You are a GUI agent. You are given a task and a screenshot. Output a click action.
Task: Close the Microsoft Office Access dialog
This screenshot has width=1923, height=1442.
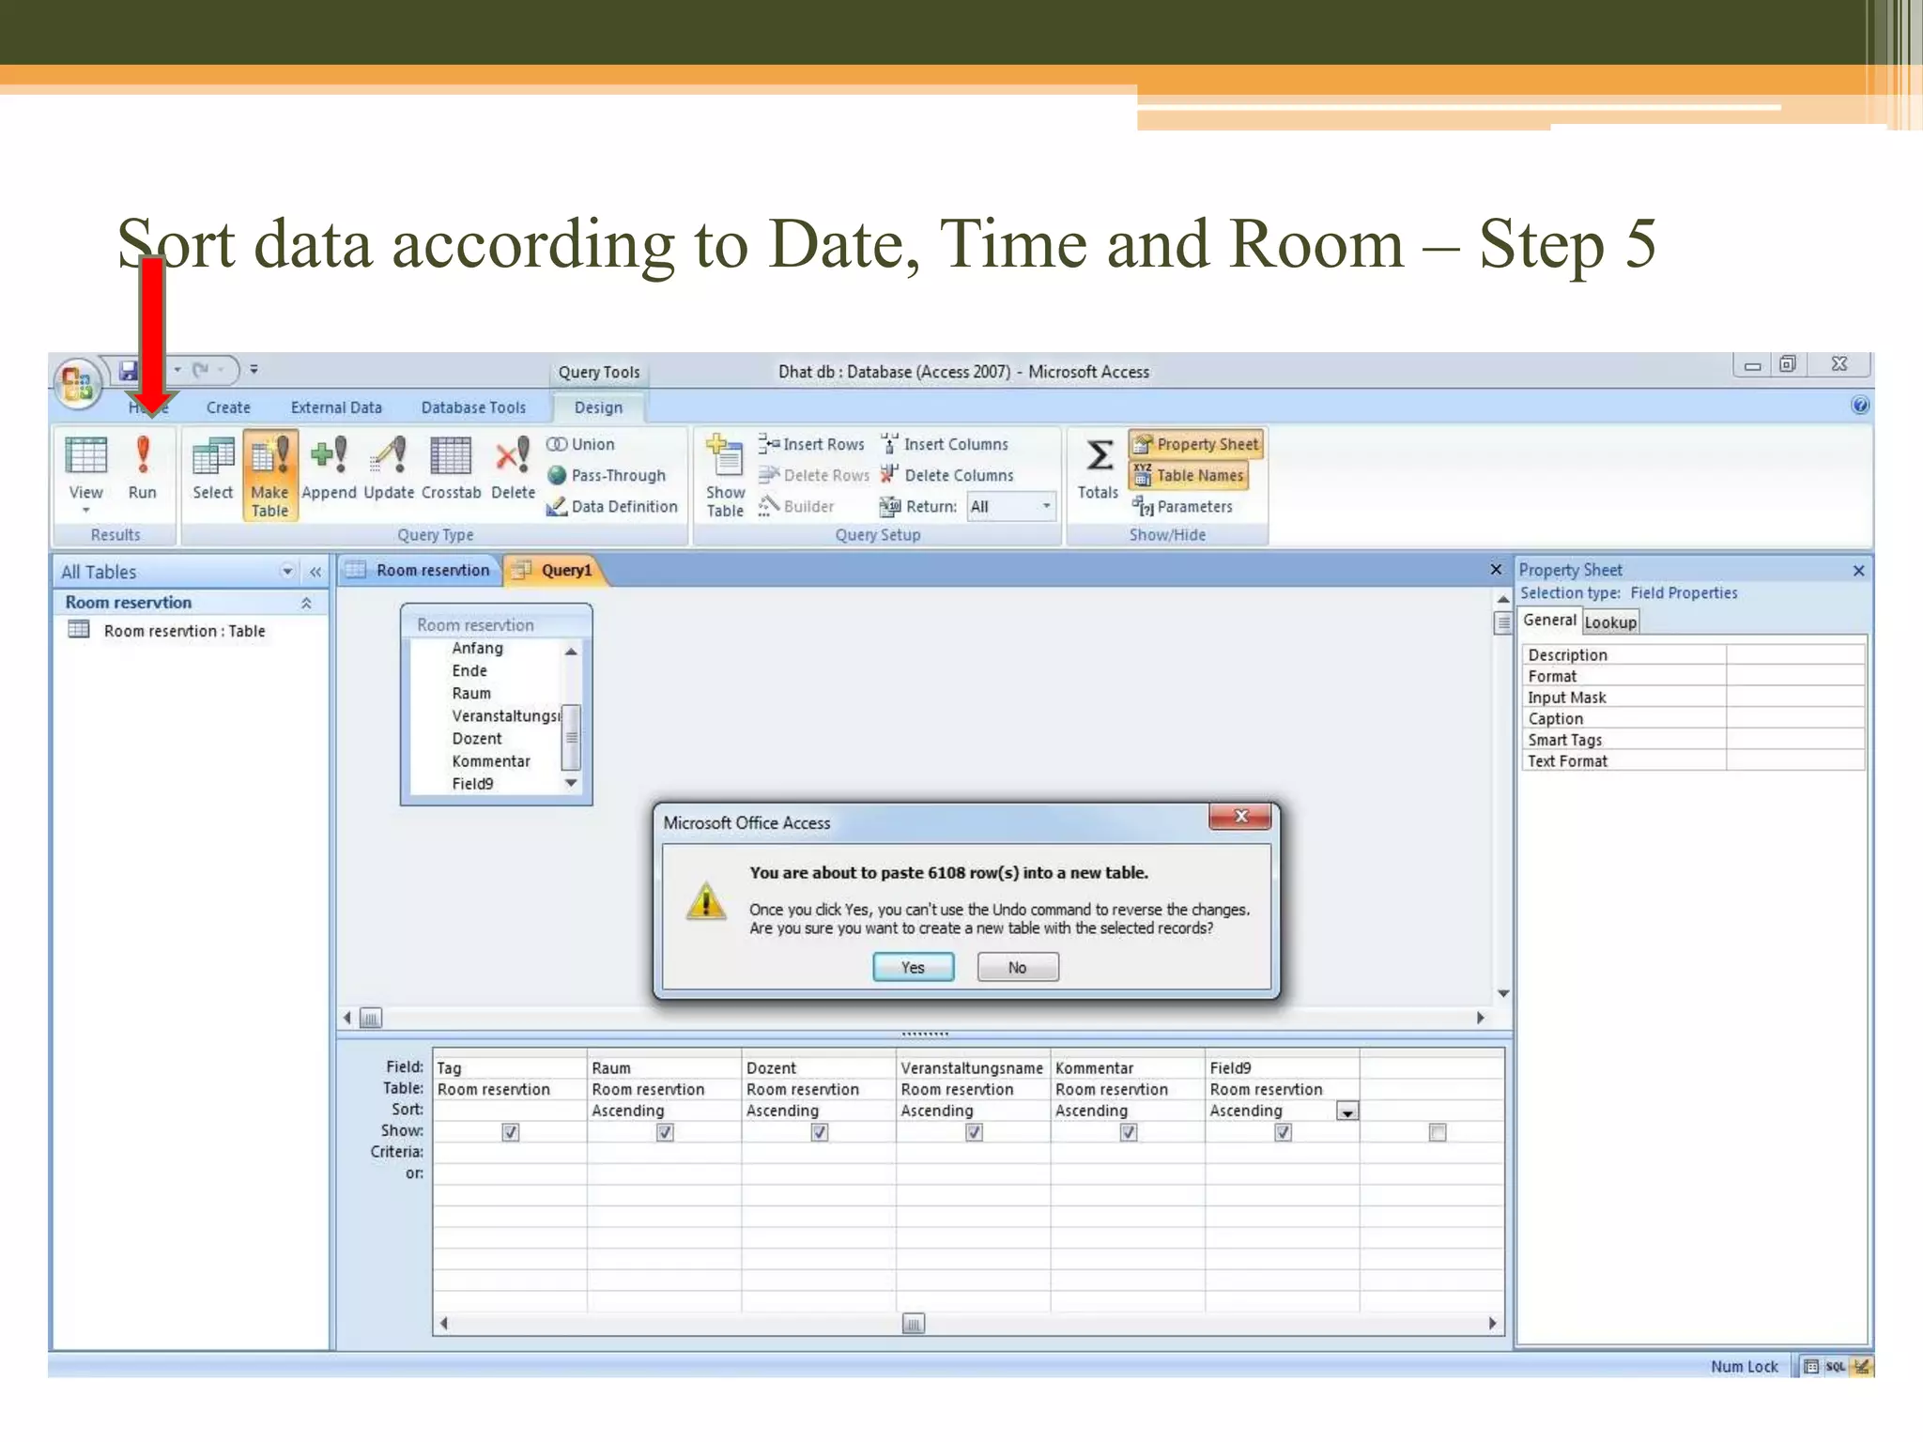tap(1240, 816)
